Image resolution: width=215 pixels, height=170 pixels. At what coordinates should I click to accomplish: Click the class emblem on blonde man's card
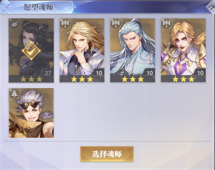click(x=65, y=23)
